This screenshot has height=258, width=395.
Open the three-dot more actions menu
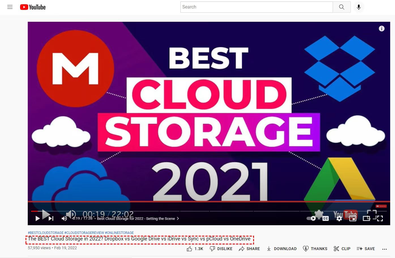pos(385,249)
